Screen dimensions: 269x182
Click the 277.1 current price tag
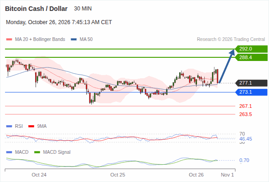(x=251, y=83)
